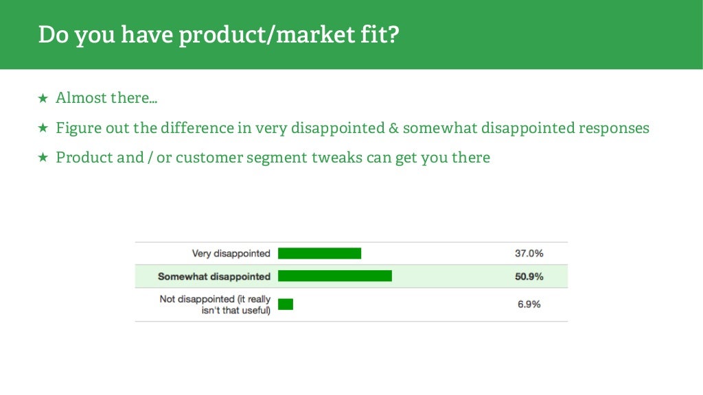Click the bold 50.9% value

pos(529,277)
